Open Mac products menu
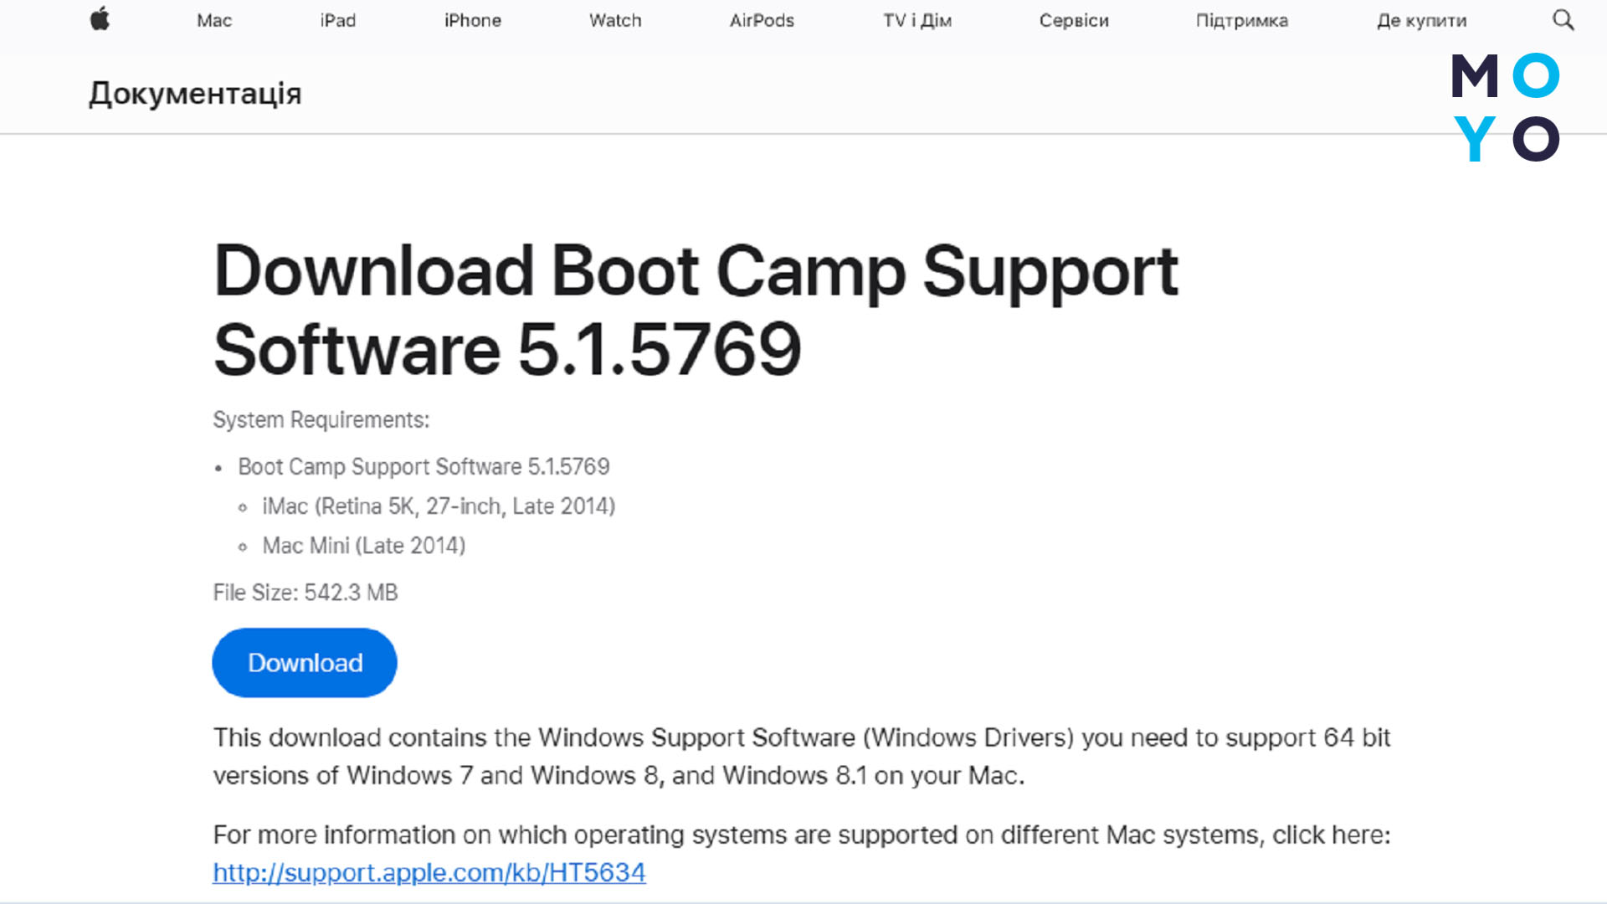This screenshot has width=1607, height=904. (x=213, y=20)
